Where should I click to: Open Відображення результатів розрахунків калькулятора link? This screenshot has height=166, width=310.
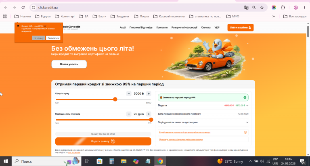click(x=184, y=133)
